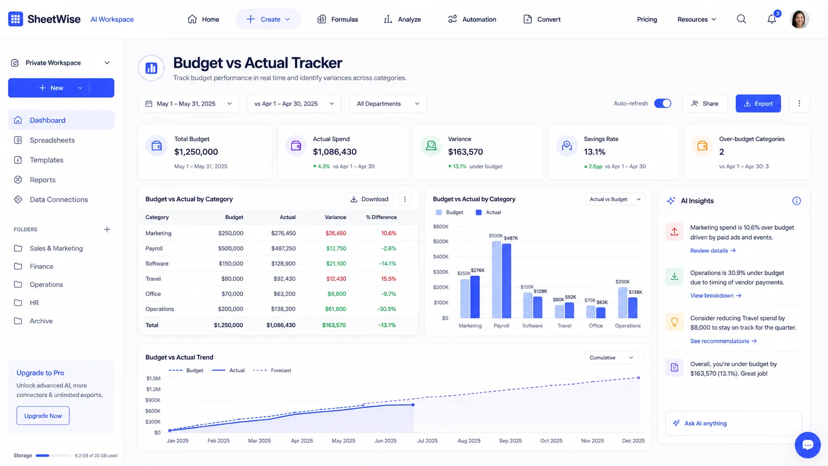Open the chat support bubble
828x466 pixels.
coord(807,445)
